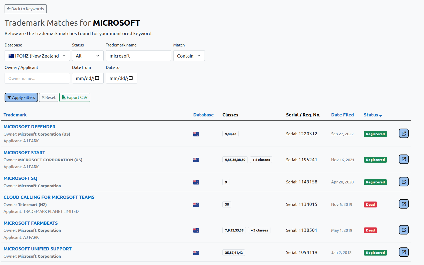Show the +3 classes badge for MICROSOFT FARMBEATS
Viewport: 424px width, 265px height.
point(259,230)
